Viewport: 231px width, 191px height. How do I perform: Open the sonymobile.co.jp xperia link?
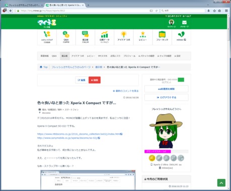68,138
